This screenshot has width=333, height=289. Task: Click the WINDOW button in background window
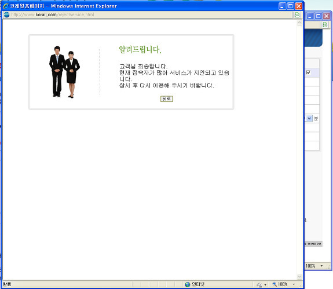(314, 244)
